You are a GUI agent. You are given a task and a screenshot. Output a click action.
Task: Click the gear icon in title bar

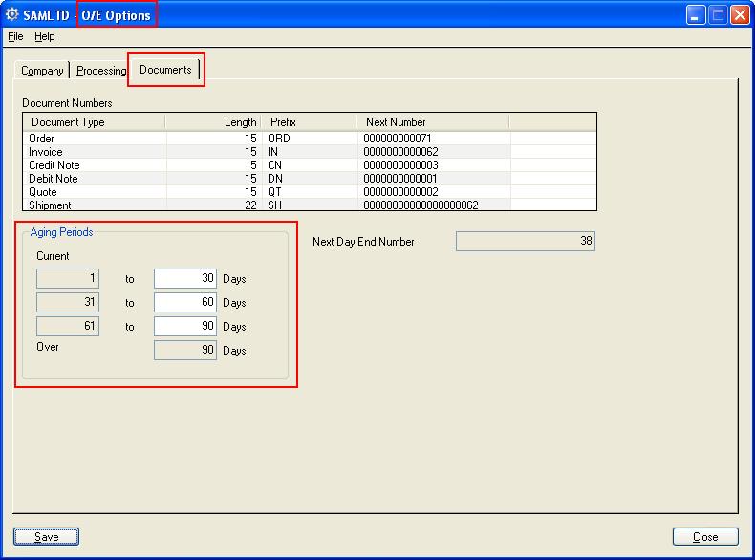(x=12, y=14)
